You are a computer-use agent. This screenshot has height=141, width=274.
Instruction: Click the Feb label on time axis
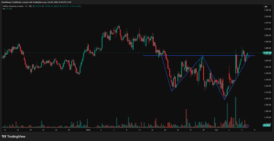point(216,130)
